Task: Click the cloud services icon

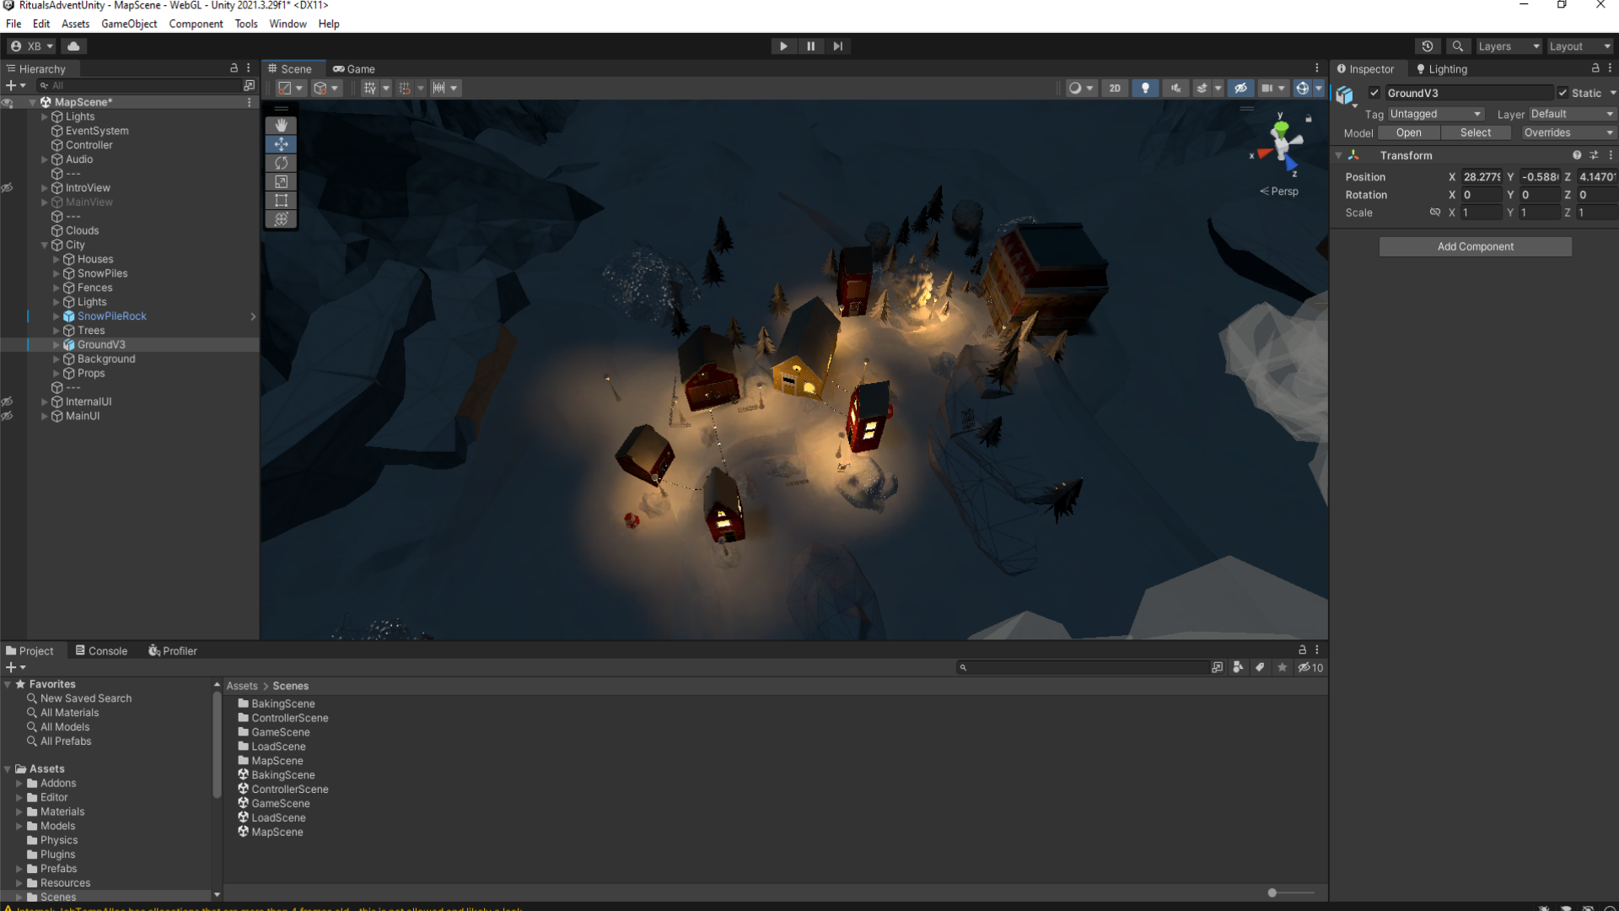Action: 73,46
